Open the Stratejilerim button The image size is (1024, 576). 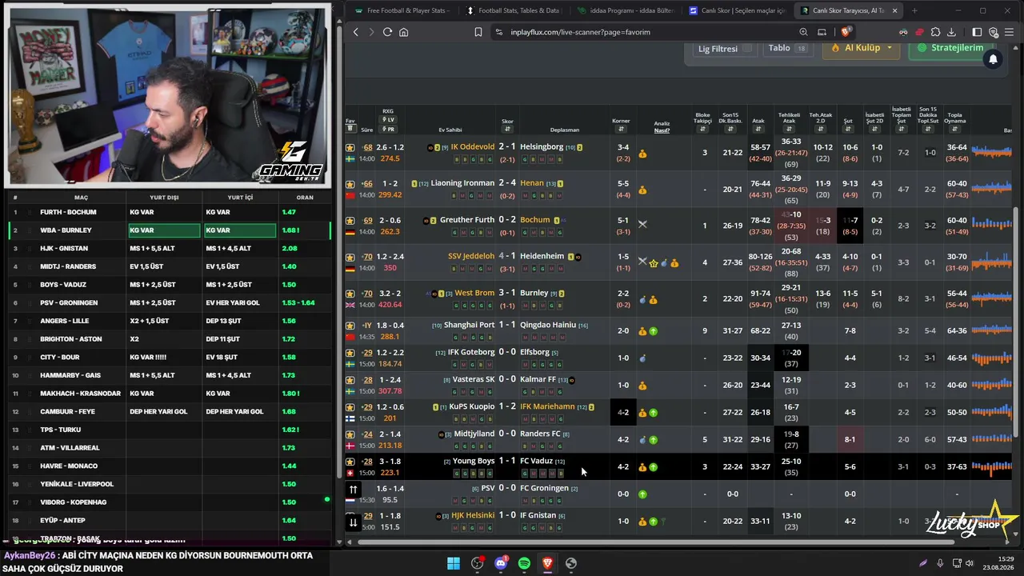click(950, 48)
